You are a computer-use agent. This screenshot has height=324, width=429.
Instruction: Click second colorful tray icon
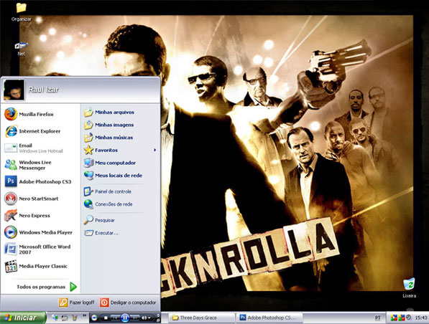(402, 318)
